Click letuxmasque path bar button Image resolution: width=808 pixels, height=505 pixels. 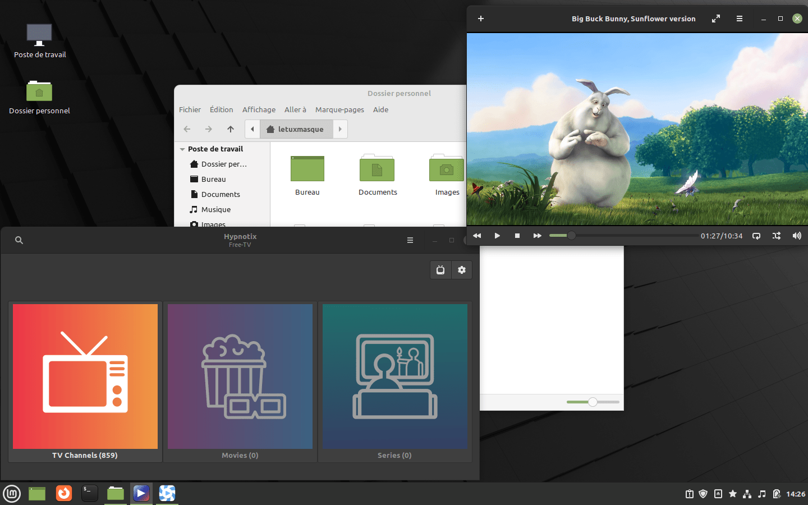(296, 129)
